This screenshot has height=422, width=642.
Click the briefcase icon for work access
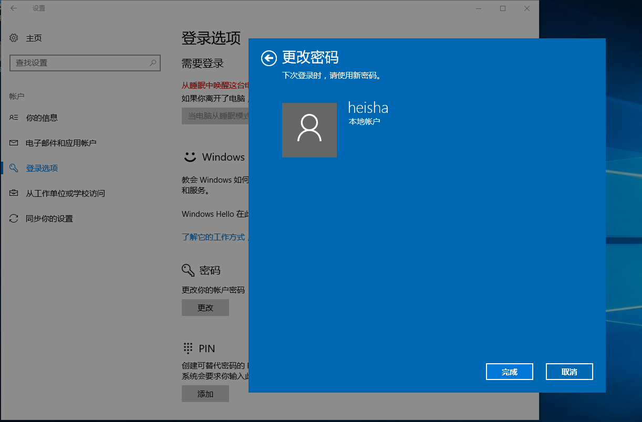[14, 193]
